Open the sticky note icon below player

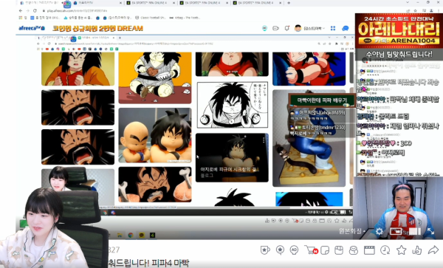[x=325, y=250]
